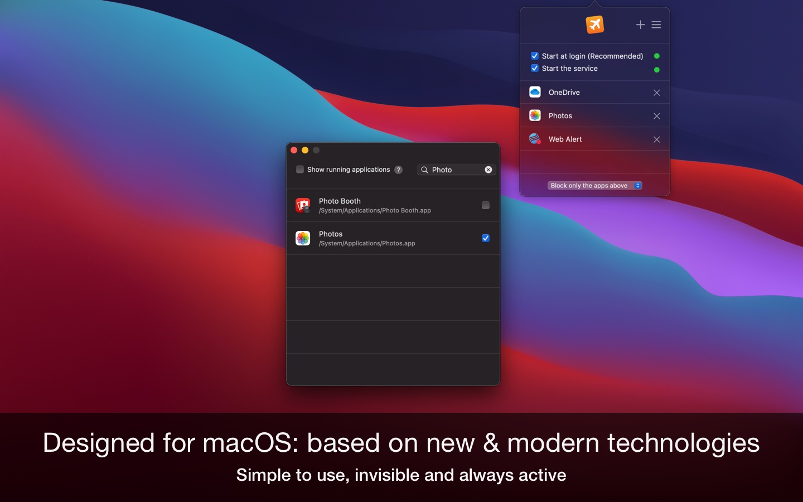Remove Web Alert from the blocked list
This screenshot has width=803, height=502.
[x=656, y=139]
